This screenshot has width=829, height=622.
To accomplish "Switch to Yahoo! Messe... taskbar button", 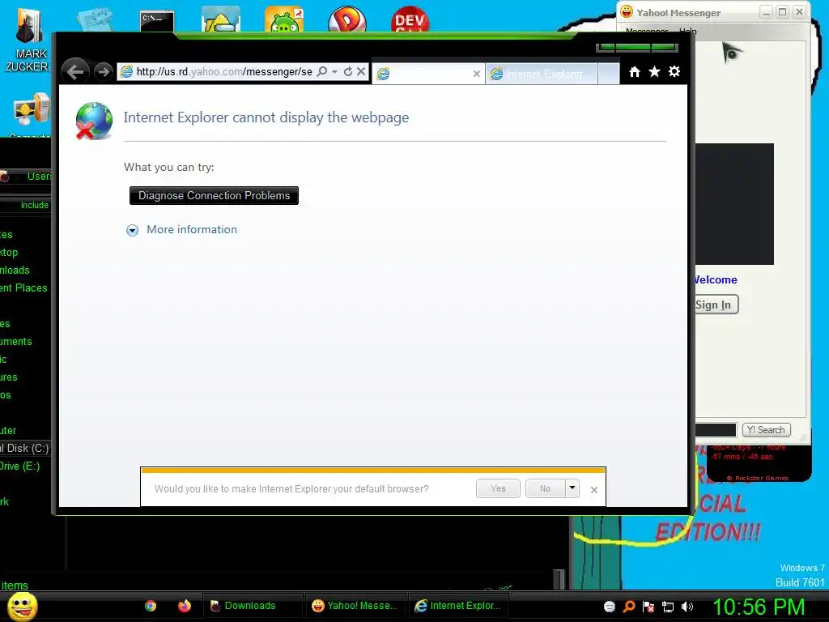I will 355,606.
